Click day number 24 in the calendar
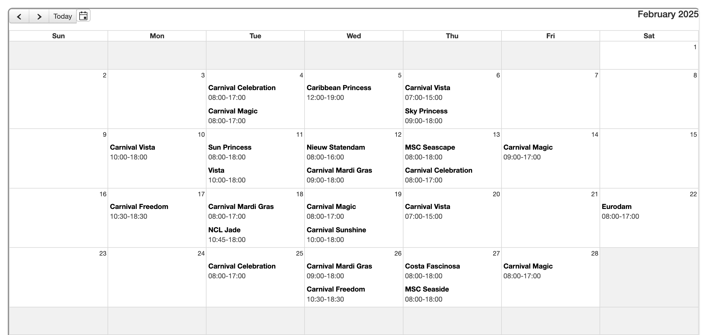The image size is (710, 335). coord(201,254)
